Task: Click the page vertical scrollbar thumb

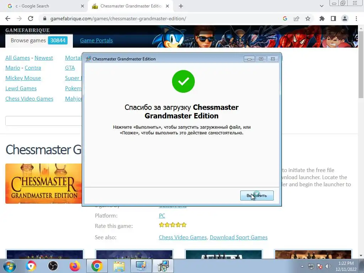Action: [361, 64]
